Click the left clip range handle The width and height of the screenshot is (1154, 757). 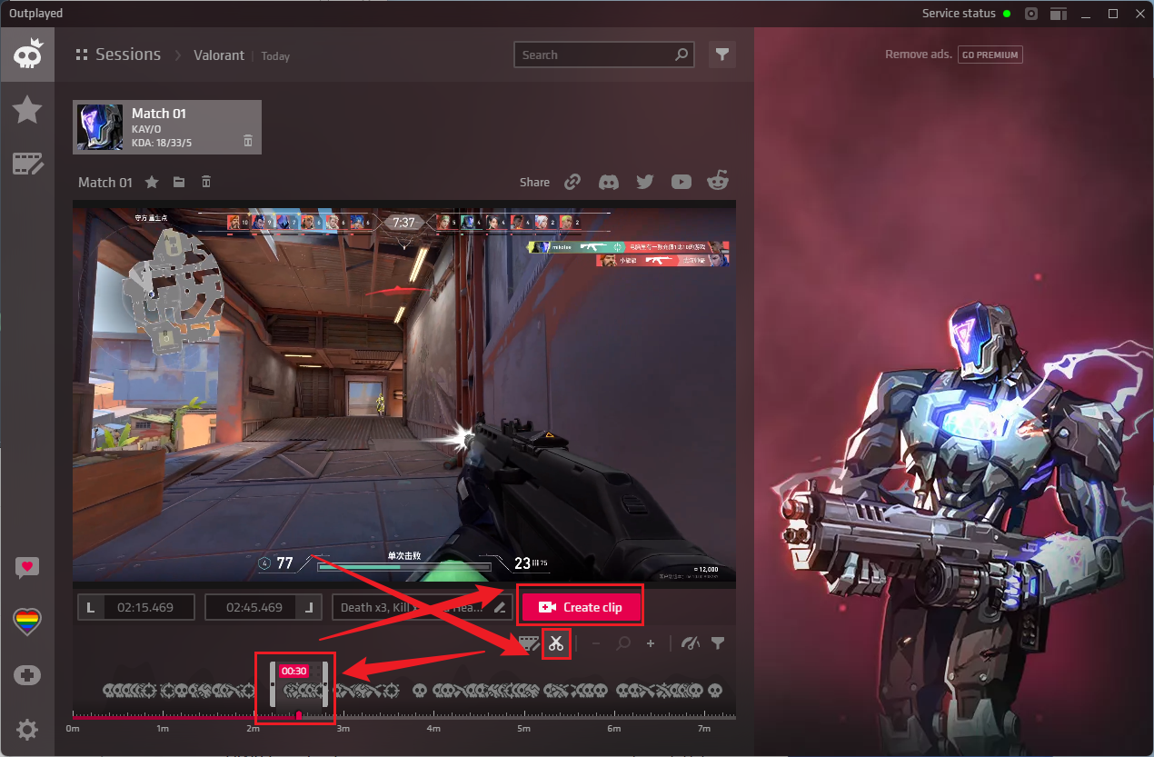point(272,684)
